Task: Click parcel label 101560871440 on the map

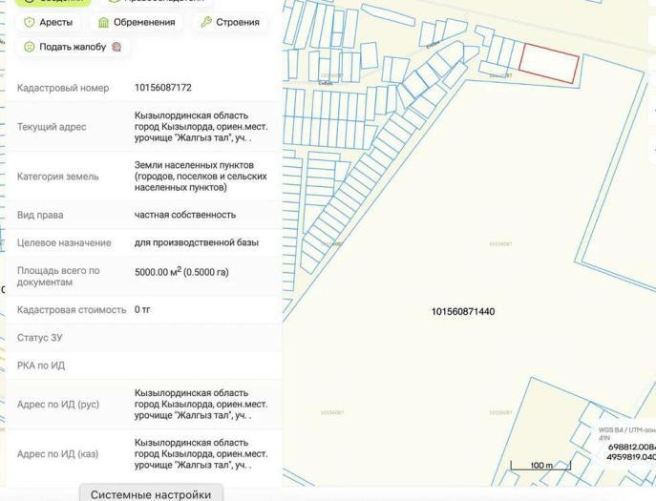Action: pos(462,312)
